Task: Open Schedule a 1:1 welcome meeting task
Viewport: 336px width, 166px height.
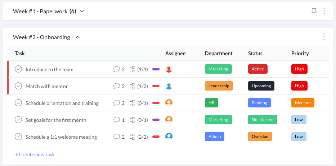Action: pyautogui.click(x=61, y=137)
